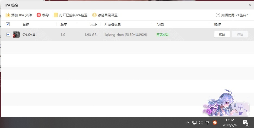
Task: Toggle the select-all header checkbox
Action: [8, 24]
